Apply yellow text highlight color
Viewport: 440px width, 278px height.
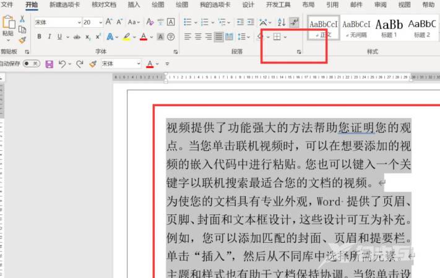pos(127,36)
